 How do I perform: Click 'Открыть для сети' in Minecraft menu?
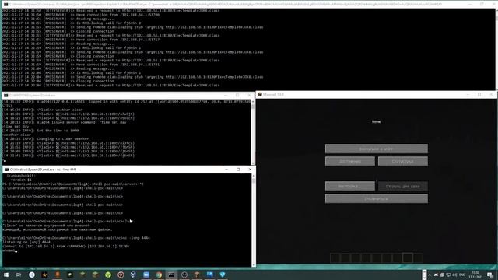[x=403, y=186]
